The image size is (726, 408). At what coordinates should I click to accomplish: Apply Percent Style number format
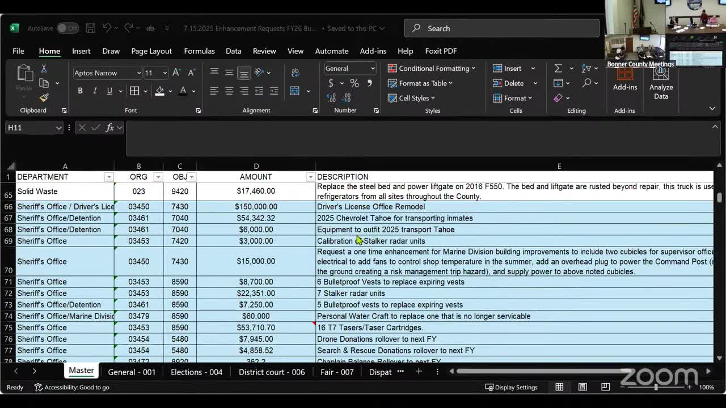[354, 83]
